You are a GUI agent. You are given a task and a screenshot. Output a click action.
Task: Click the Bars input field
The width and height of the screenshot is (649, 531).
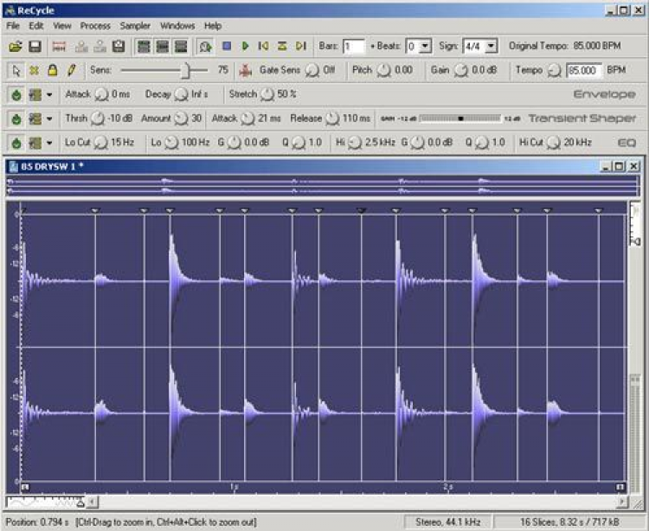point(354,46)
